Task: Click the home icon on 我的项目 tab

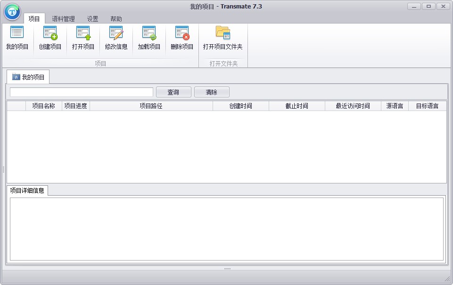Action: [x=16, y=76]
